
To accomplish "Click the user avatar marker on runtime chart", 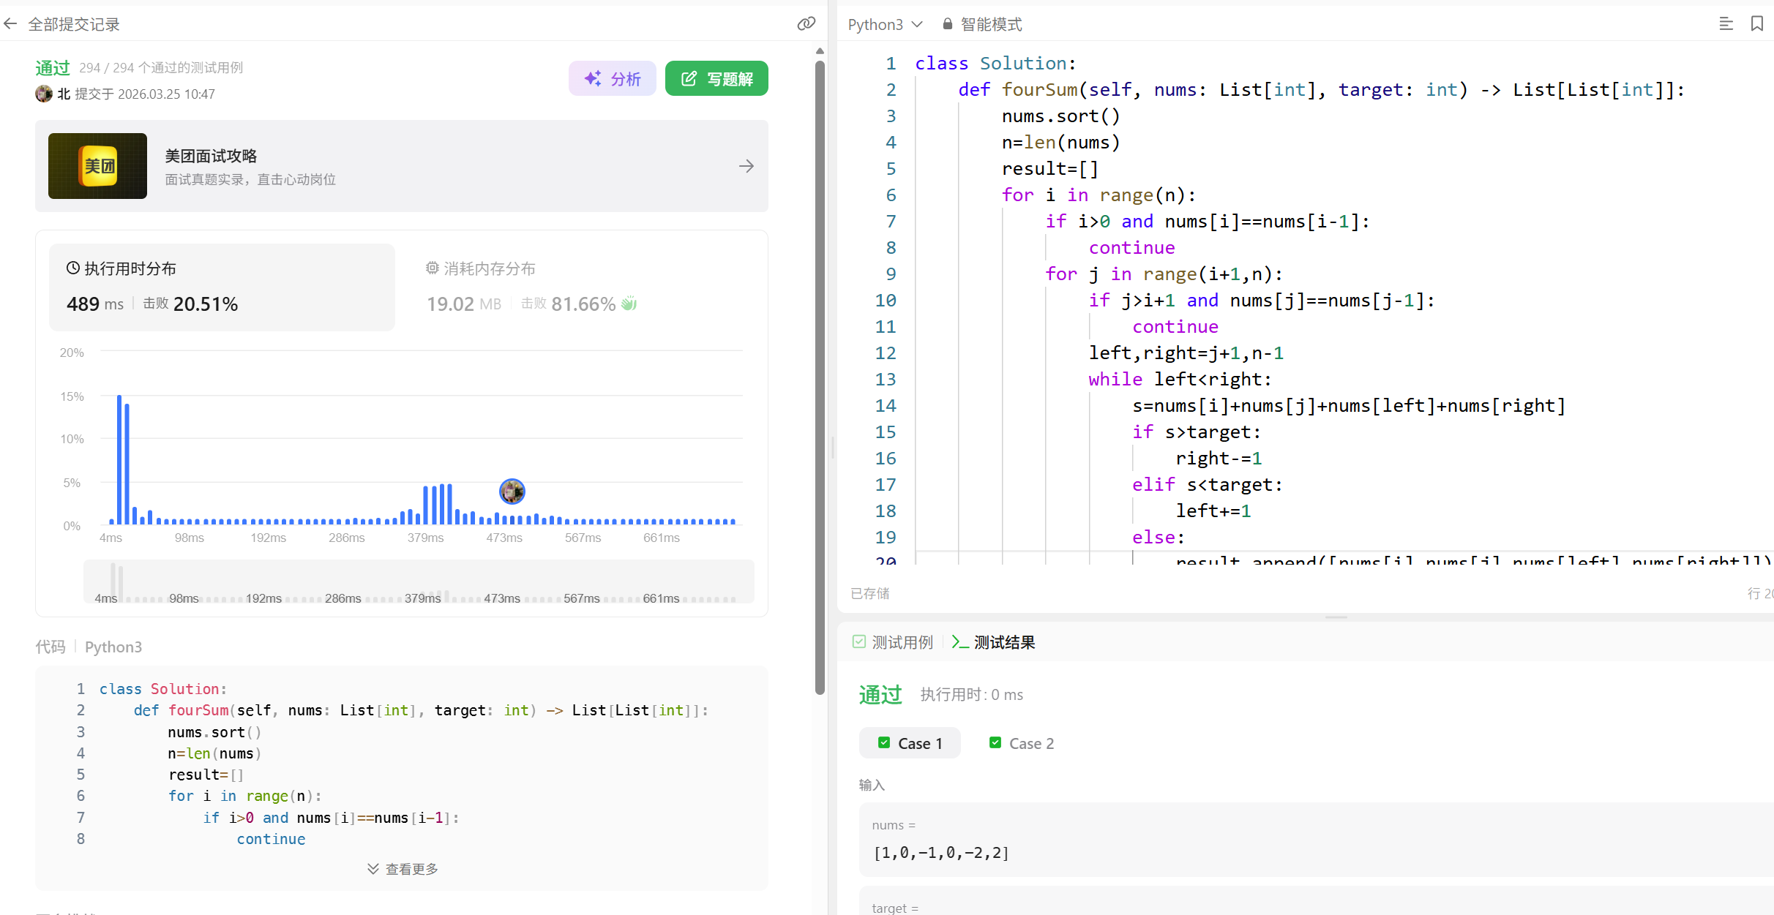I will point(512,492).
